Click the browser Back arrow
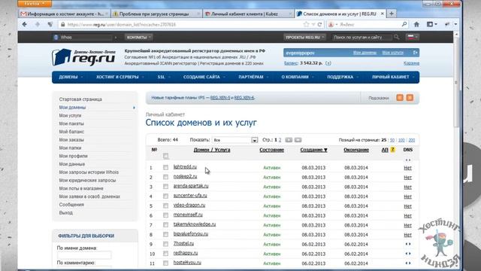 25,24
